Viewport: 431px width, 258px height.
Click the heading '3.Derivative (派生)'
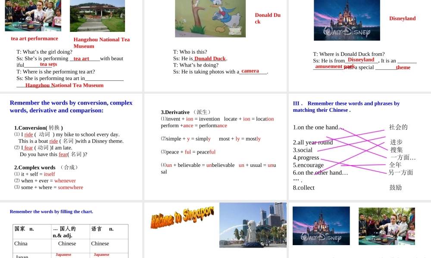(186, 112)
